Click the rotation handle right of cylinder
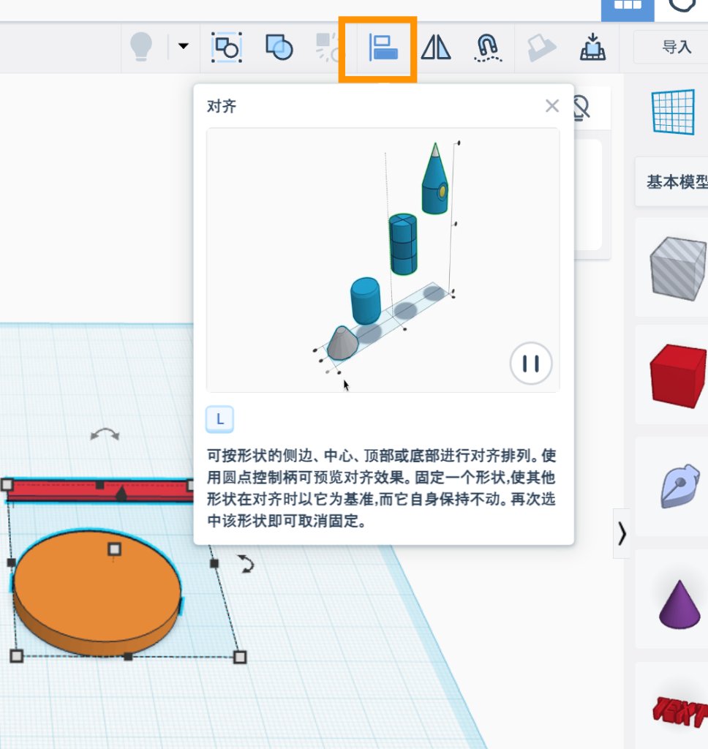The image size is (708, 749). coord(246,564)
